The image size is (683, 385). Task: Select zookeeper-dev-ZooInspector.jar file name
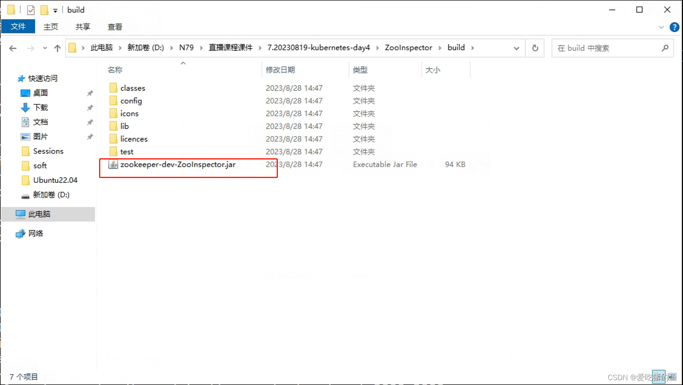(178, 164)
